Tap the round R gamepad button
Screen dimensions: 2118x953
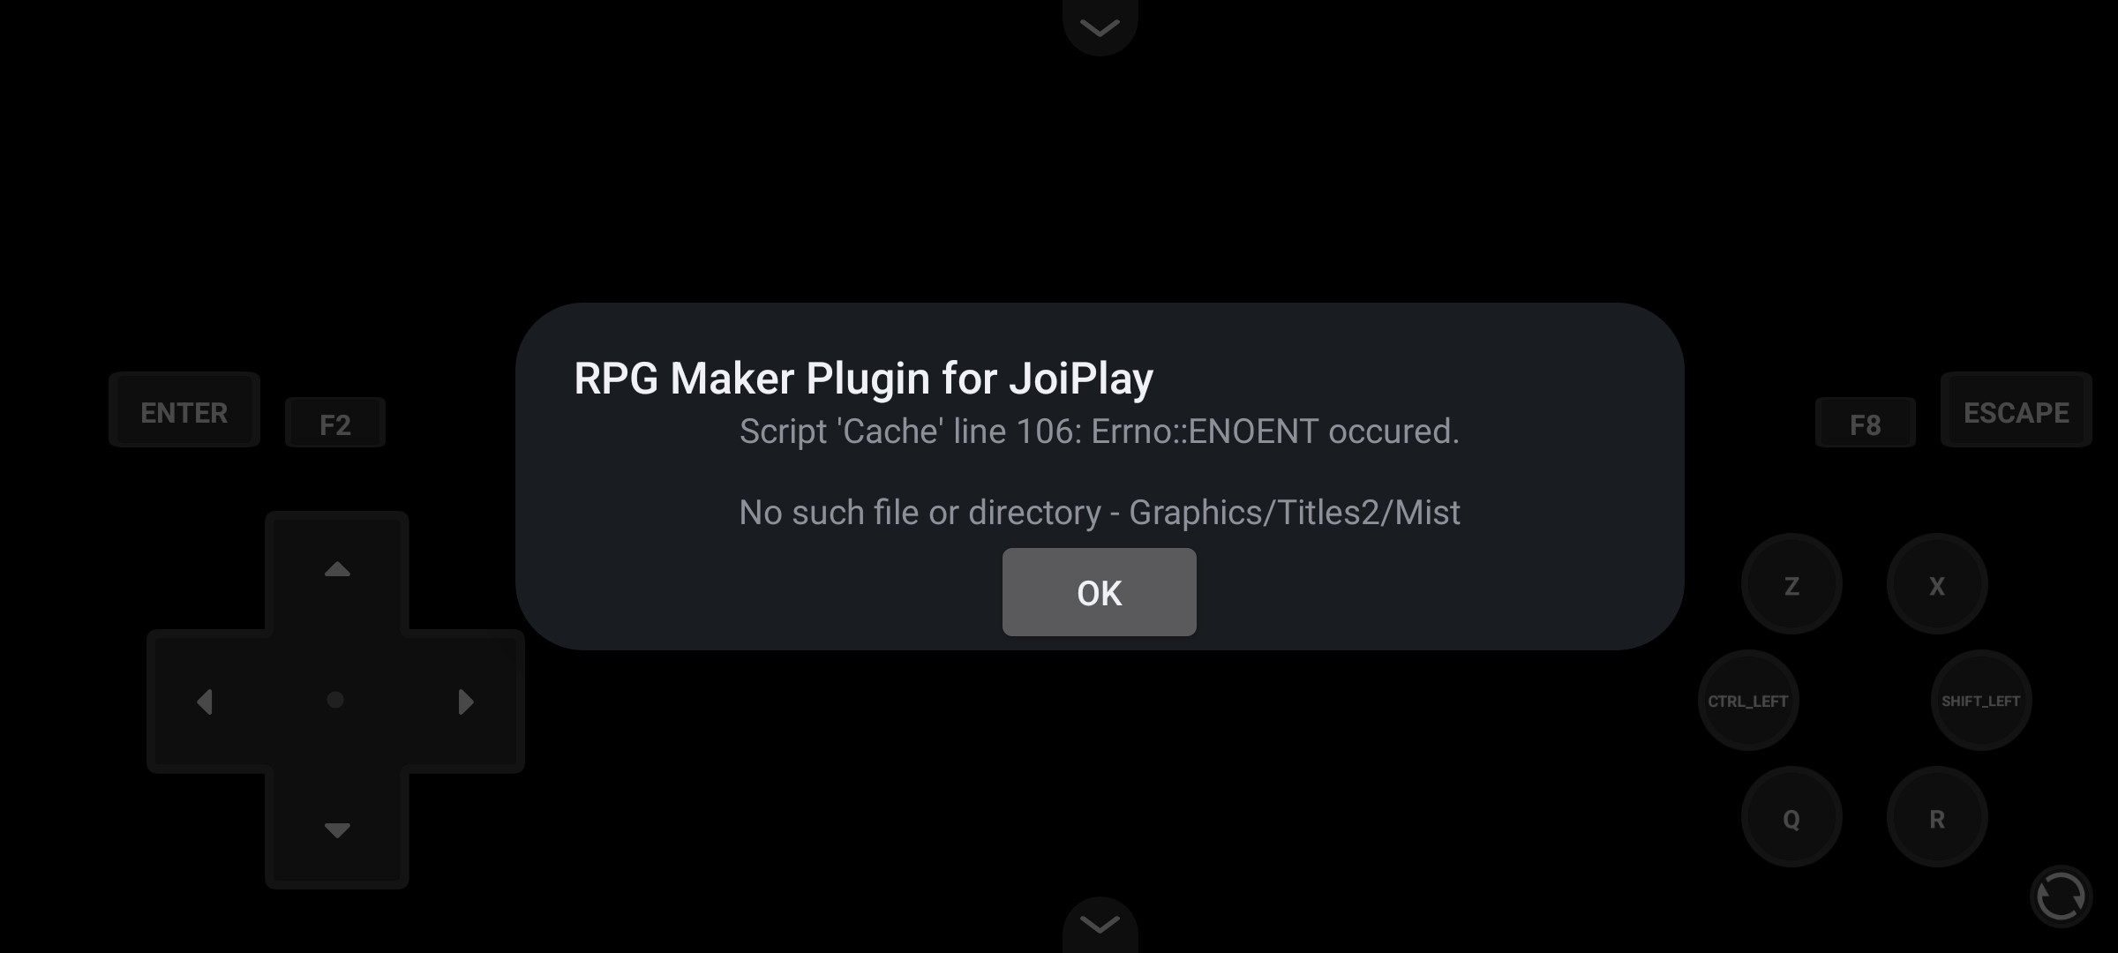(x=1937, y=817)
